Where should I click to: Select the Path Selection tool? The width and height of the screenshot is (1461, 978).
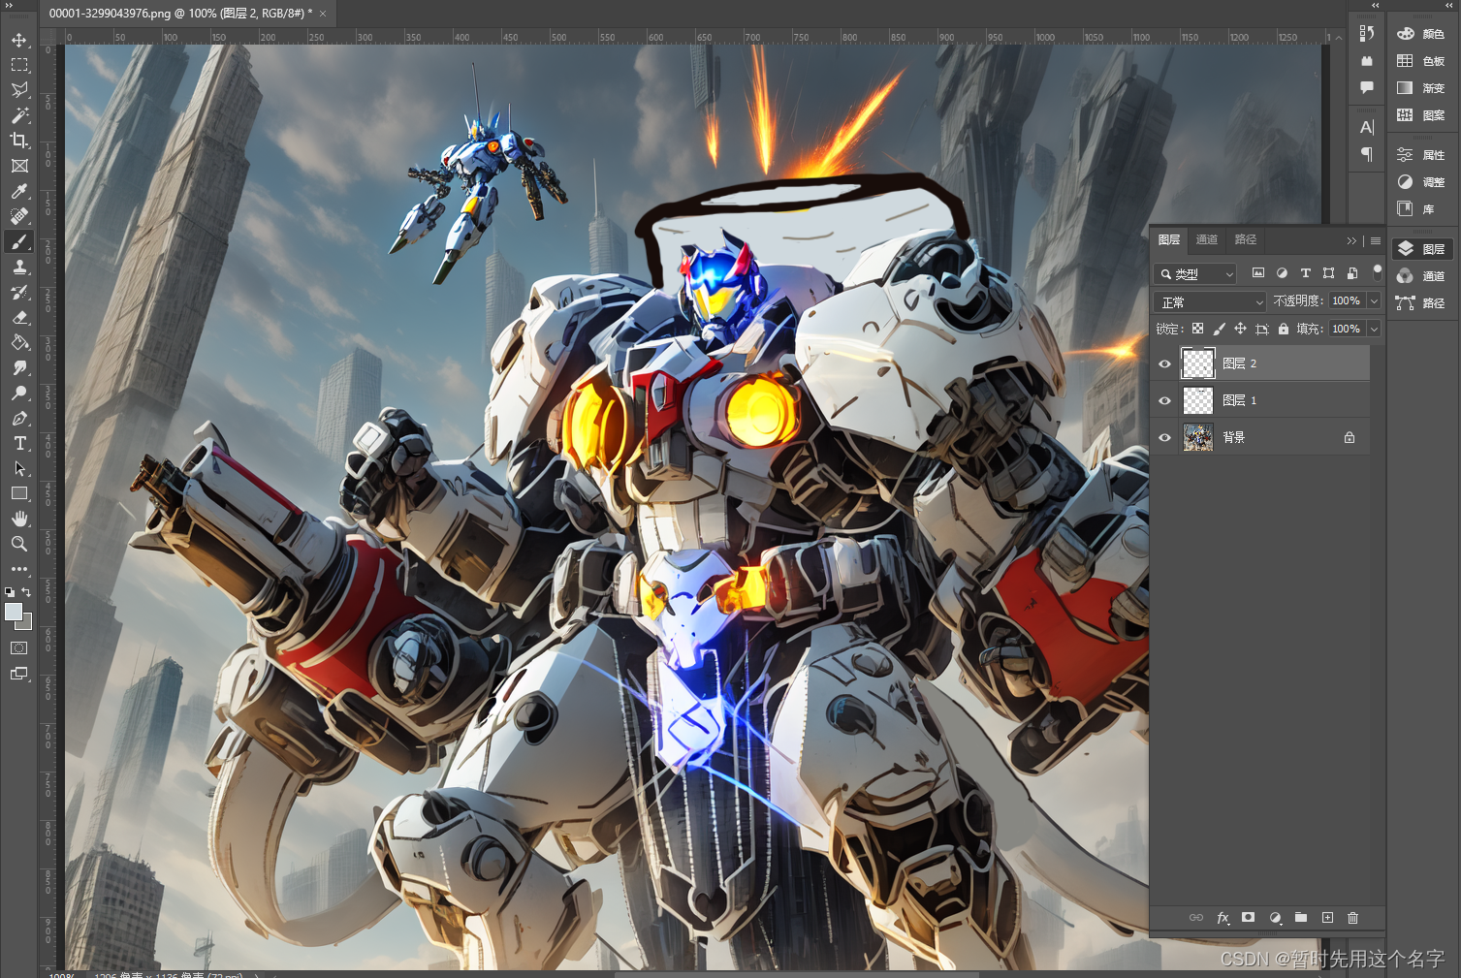point(19,468)
